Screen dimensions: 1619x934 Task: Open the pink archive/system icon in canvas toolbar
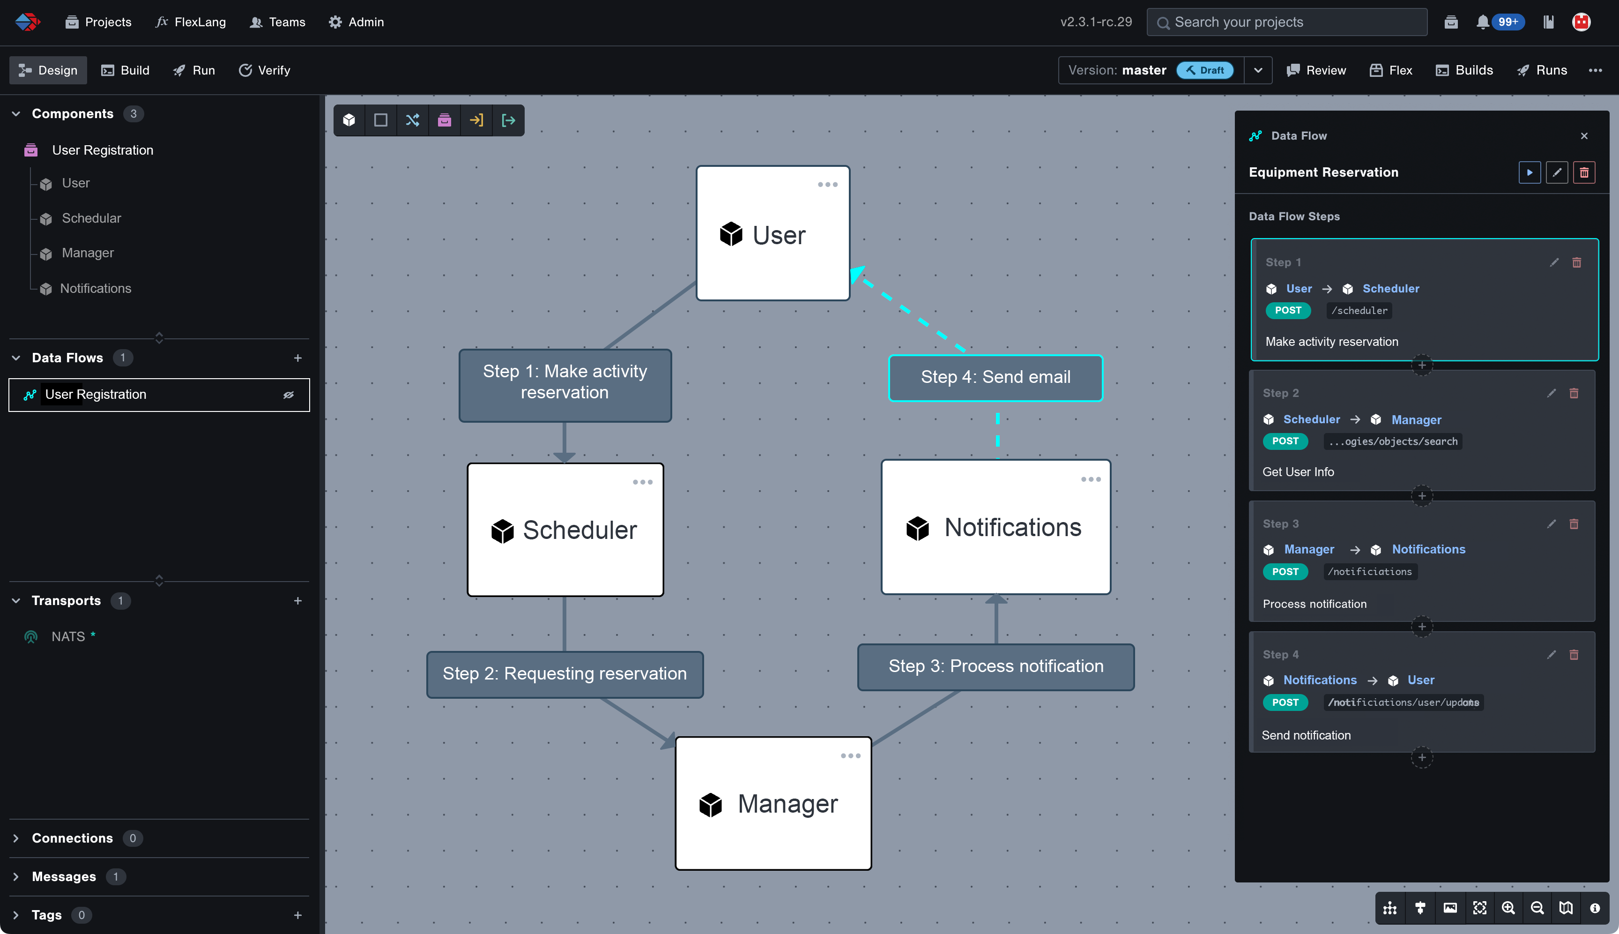click(445, 120)
